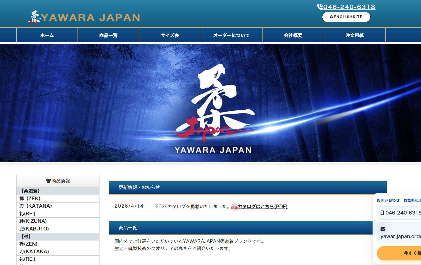Click the mobile phone icon in contact popup

pos(382,213)
